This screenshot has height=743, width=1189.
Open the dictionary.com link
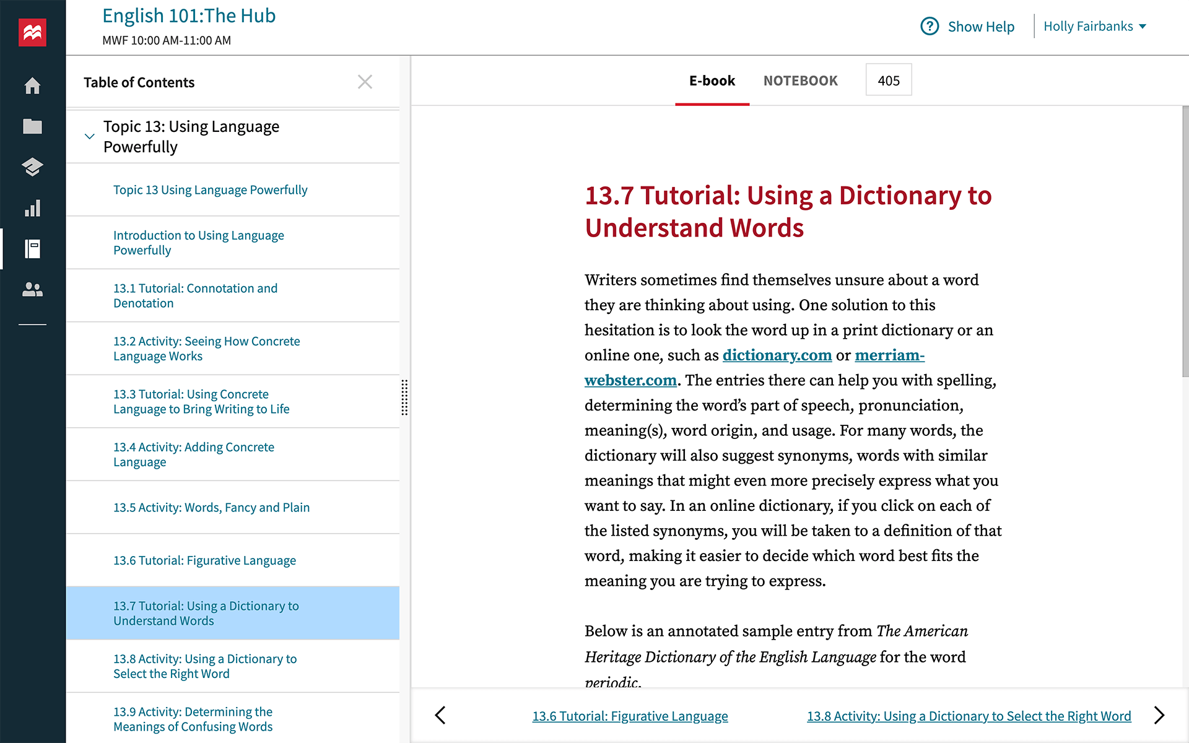click(777, 355)
